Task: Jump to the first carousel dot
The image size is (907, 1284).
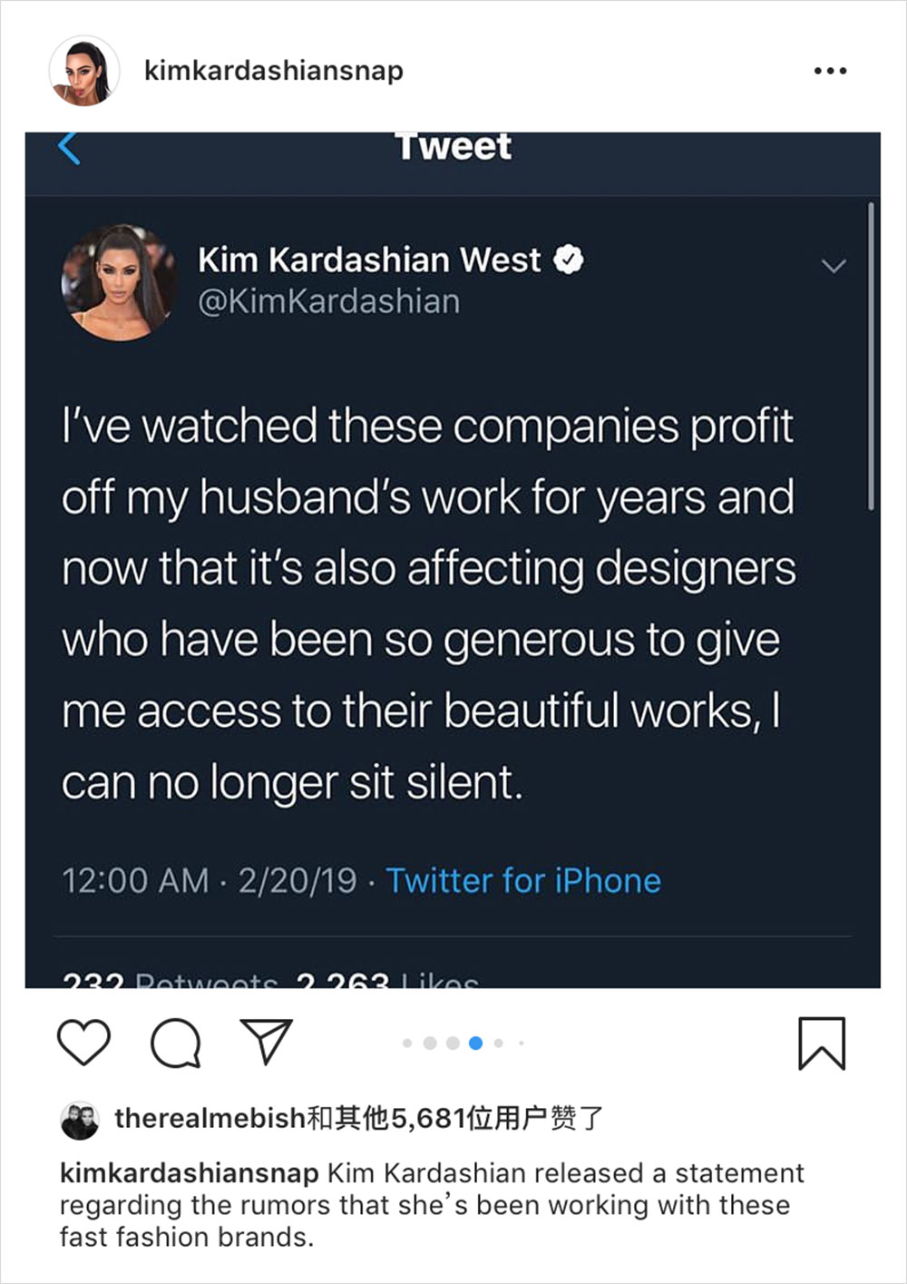Action: point(407,1044)
